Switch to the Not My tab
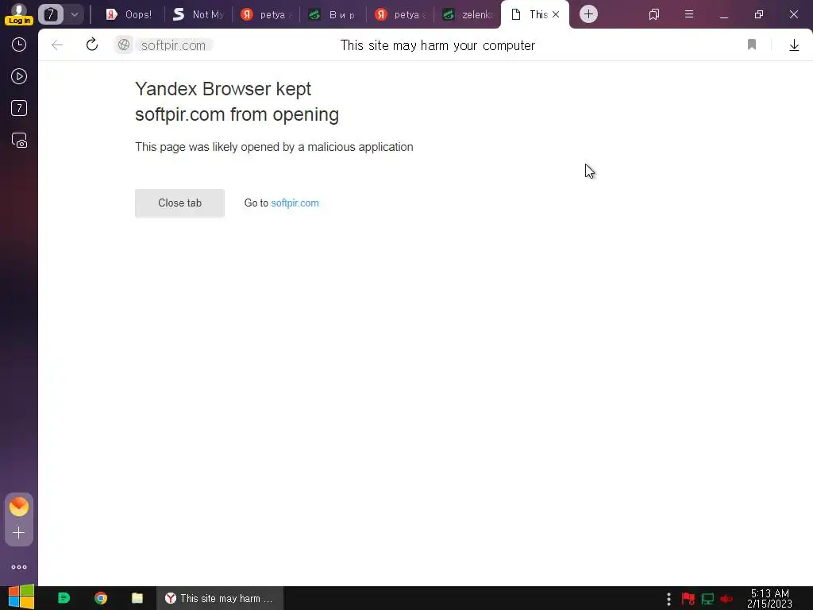The width and height of the screenshot is (813, 610). tap(198, 14)
